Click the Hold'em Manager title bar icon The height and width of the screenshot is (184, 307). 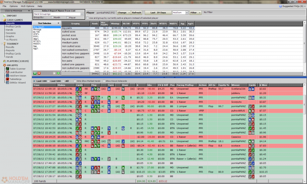(2, 2)
